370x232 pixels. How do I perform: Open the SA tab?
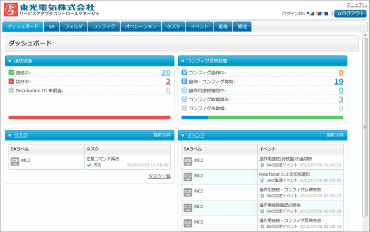coord(51,26)
